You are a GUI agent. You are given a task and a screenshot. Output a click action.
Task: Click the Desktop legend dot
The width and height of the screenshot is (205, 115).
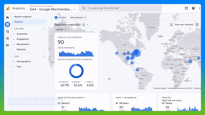pyautogui.click(x=59, y=82)
